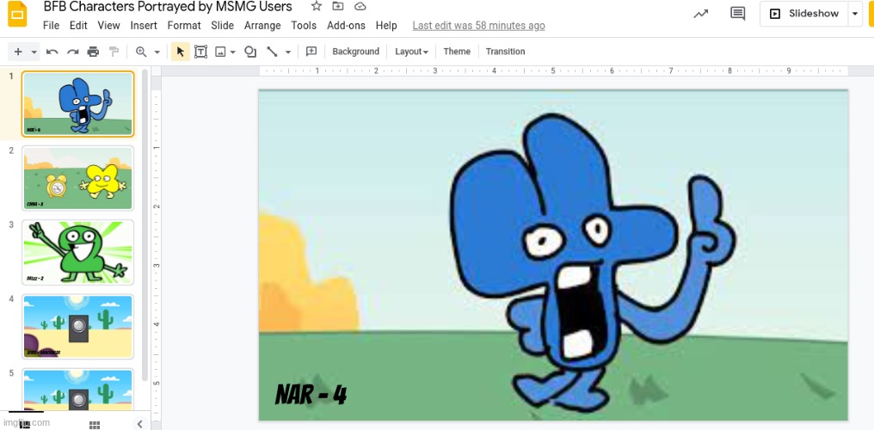Select slide 5 thumbnail in filmstrip
This screenshot has width=874, height=430.
(78, 390)
